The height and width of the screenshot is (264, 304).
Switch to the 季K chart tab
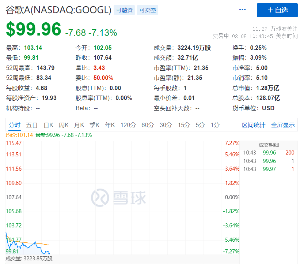tap(94, 125)
